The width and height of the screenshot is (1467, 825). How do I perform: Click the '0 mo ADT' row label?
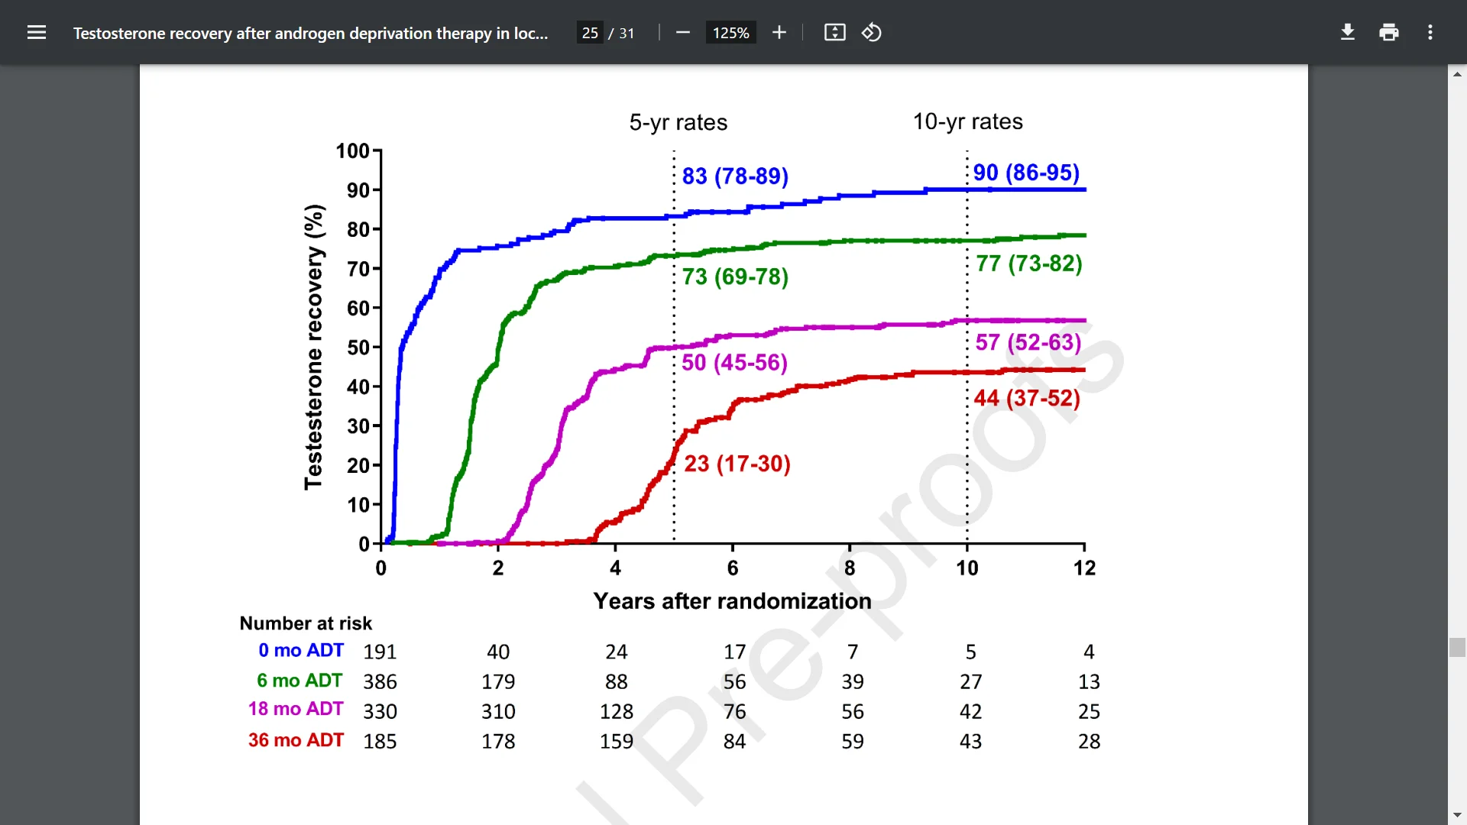pyautogui.click(x=300, y=650)
